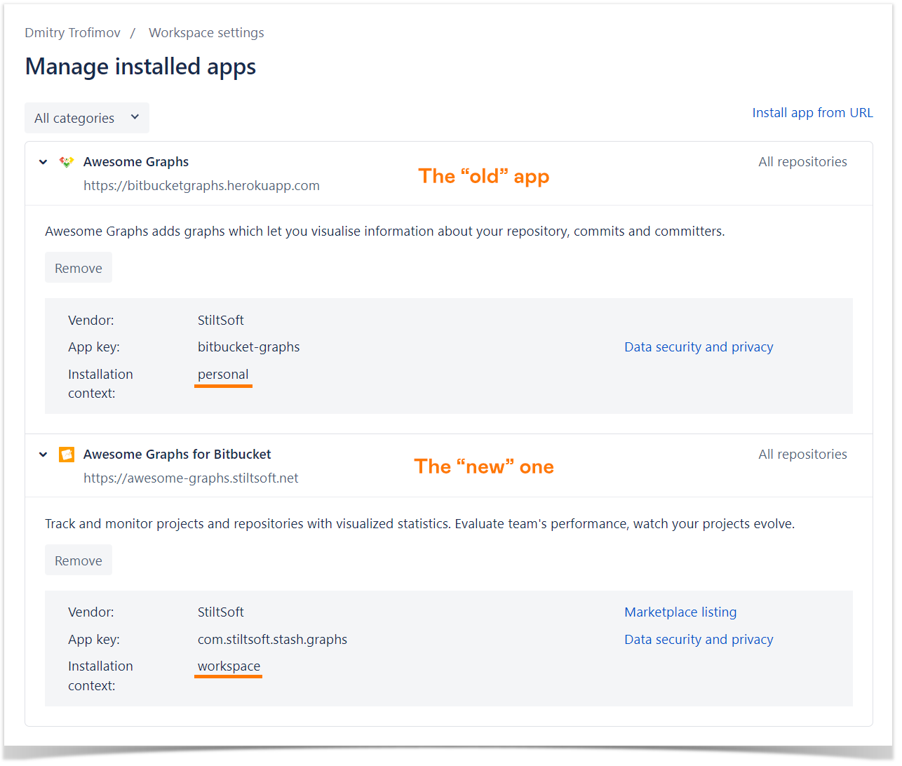The height and width of the screenshot is (766, 902).
Task: Open Data security and privacy for bitbucket-graphs
Action: [699, 347]
